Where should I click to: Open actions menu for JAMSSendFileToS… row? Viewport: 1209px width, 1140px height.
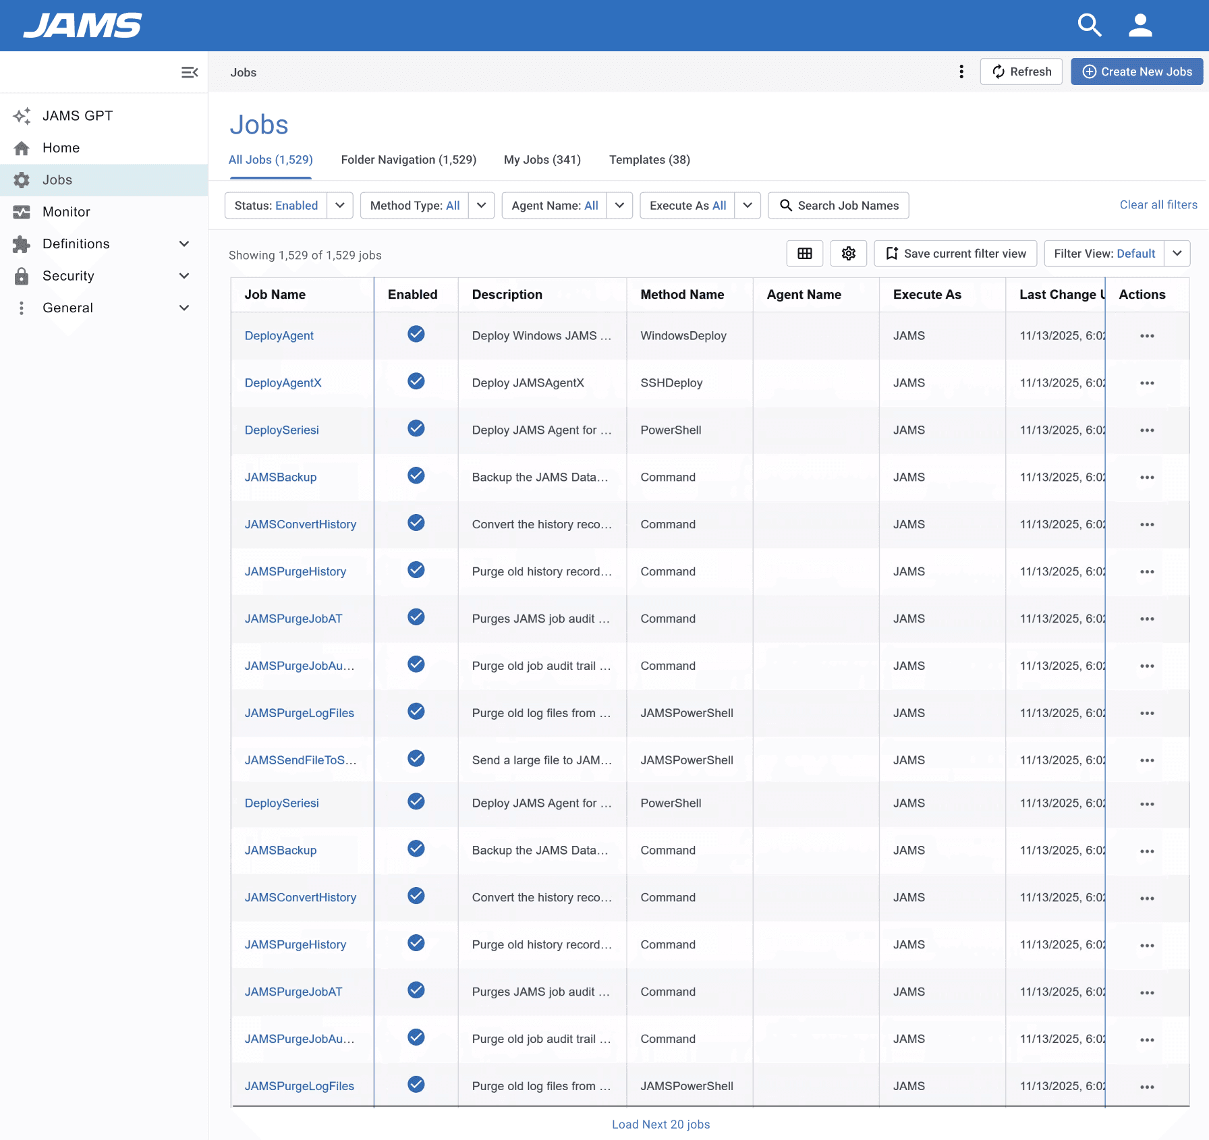coord(1147,760)
